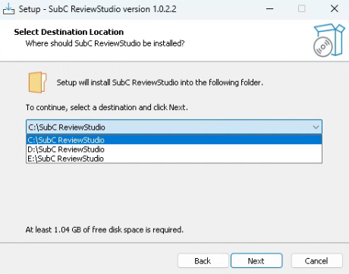Click the folder icon beside install message
349x274 pixels.
coord(38,83)
